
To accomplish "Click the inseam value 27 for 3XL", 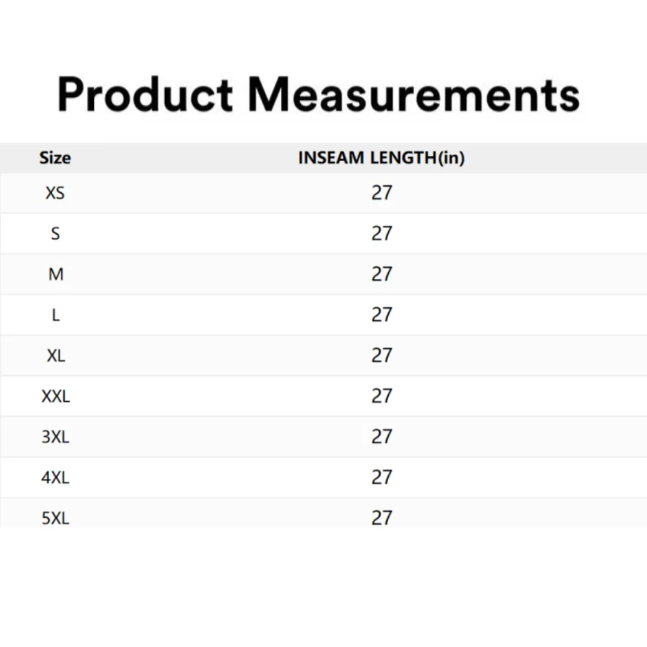I will (382, 437).
